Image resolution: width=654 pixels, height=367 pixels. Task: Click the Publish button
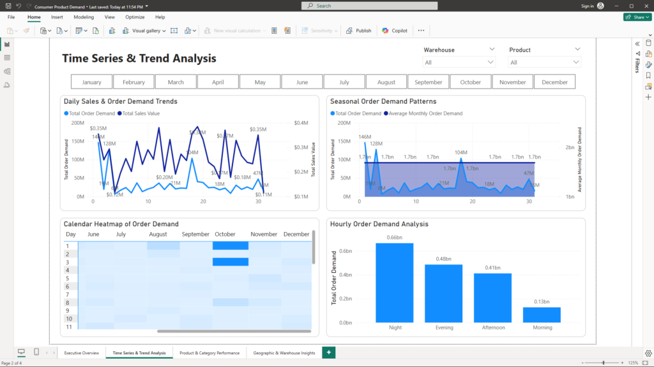point(359,31)
